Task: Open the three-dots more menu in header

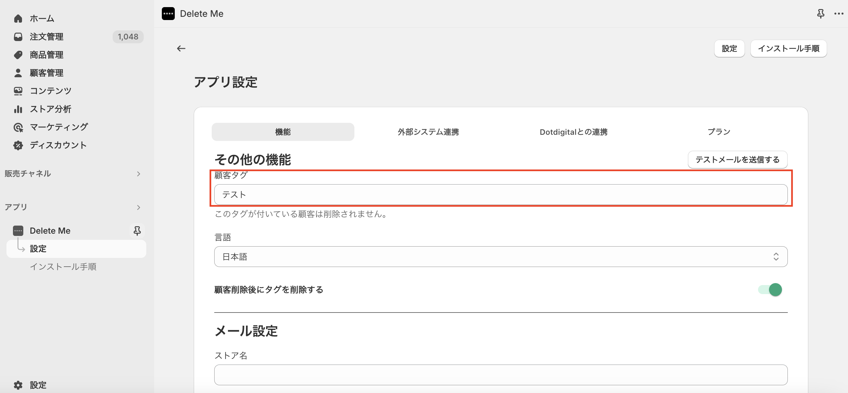Action: pos(839,14)
